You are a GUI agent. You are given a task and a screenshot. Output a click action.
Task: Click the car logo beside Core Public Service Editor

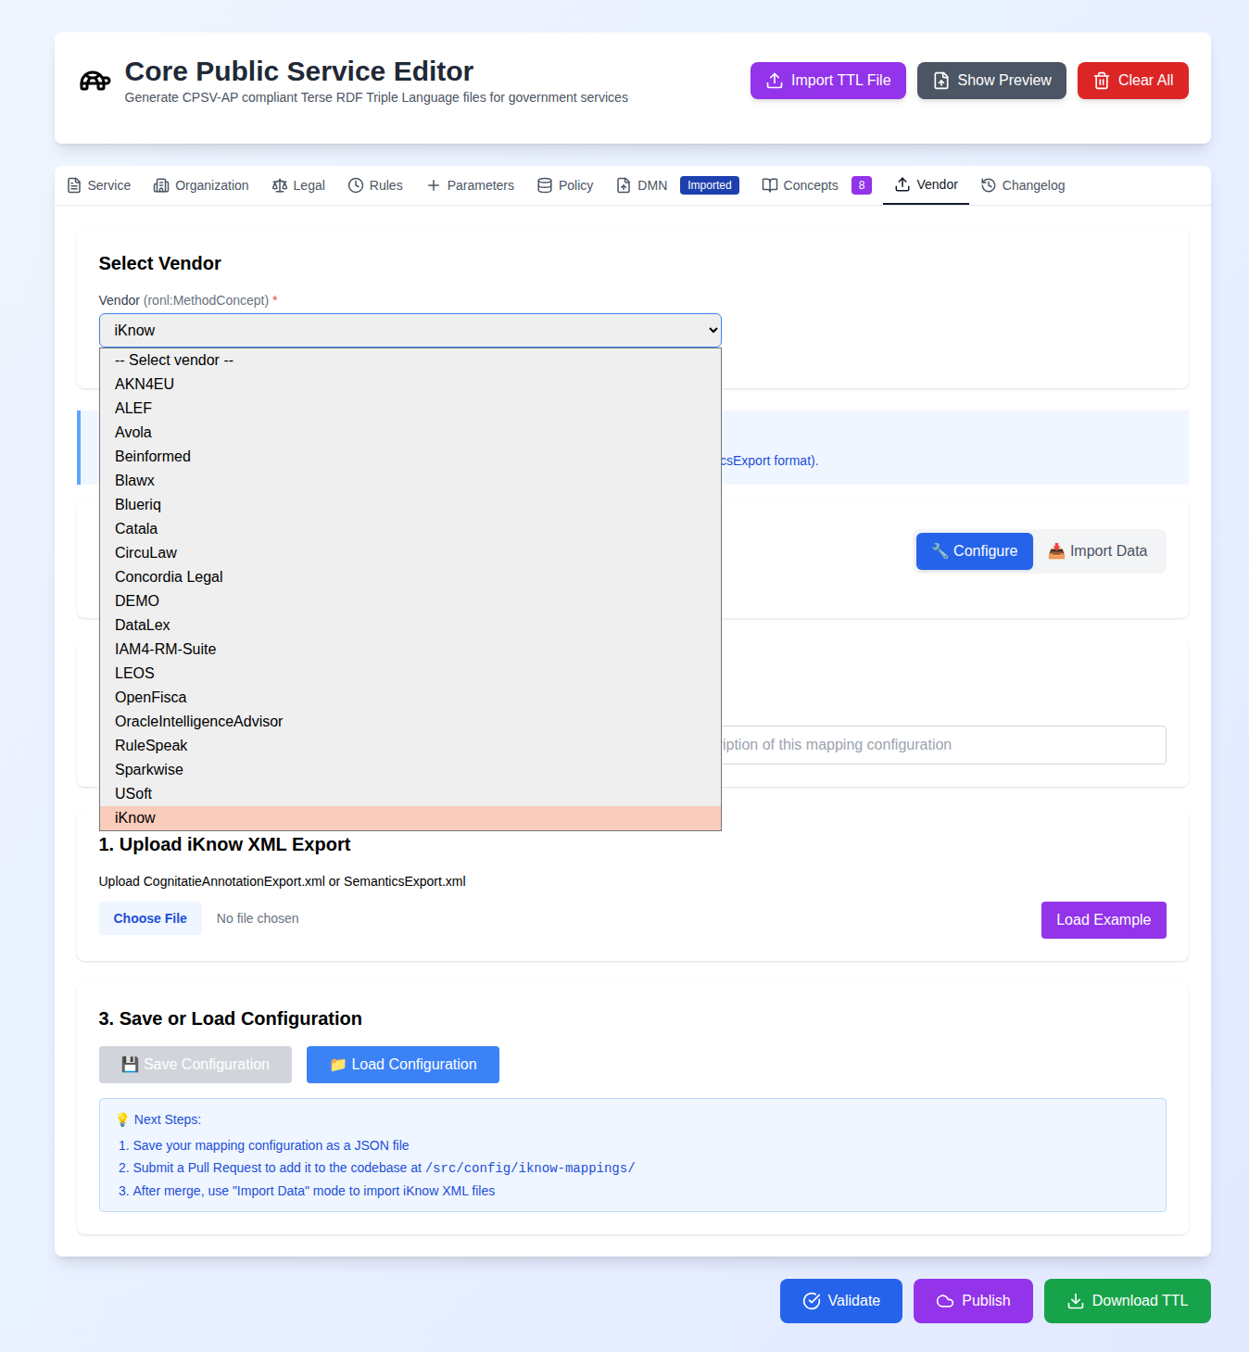[94, 81]
